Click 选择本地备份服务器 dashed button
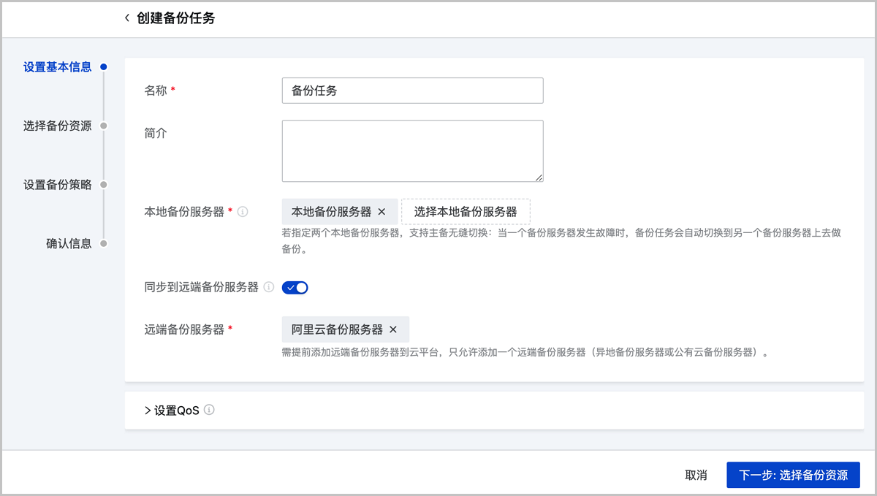 [x=466, y=212]
